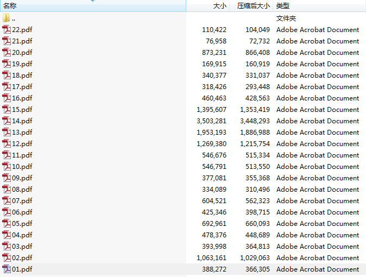Click the PDF icon of 01.pdf
366x277 pixels.
point(7,269)
